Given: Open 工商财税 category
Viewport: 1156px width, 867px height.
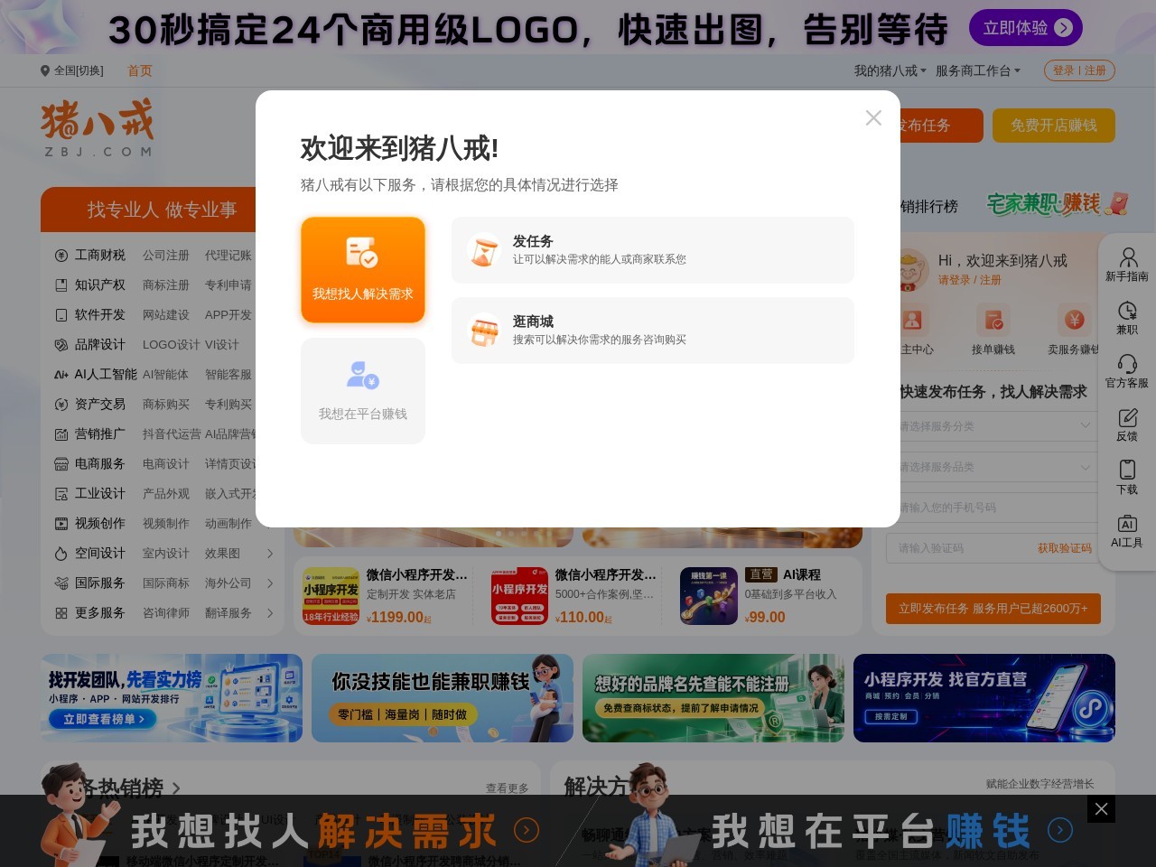Looking at the screenshot, I should pyautogui.click(x=99, y=256).
